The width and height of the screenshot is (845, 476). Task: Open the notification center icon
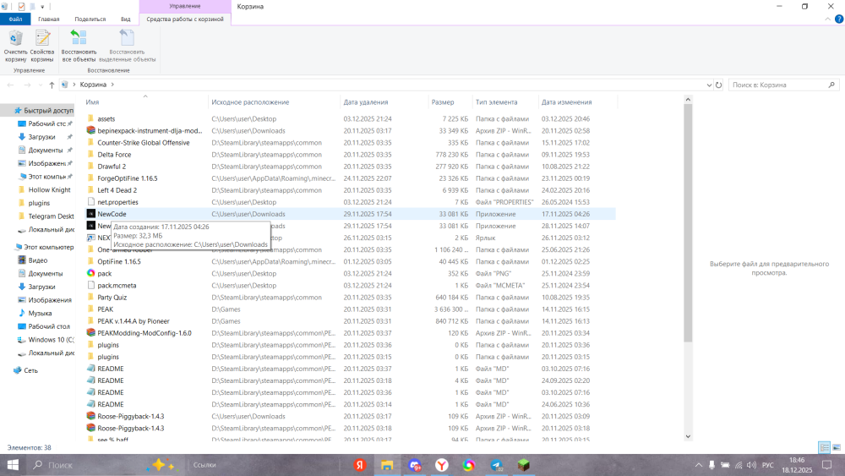coord(826,465)
